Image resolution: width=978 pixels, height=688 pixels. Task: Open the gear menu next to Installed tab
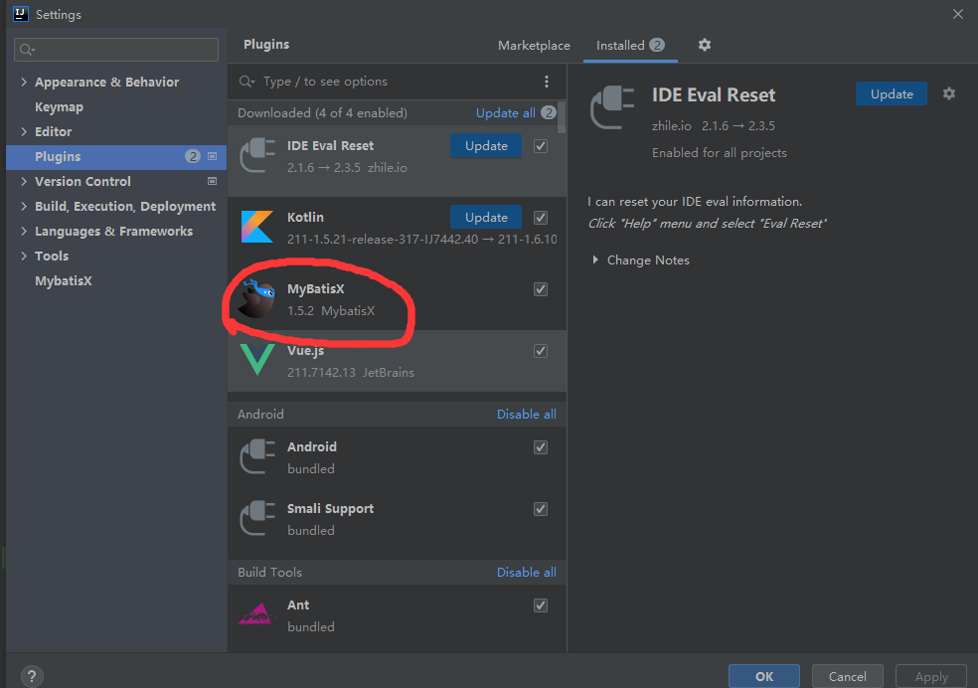705,45
